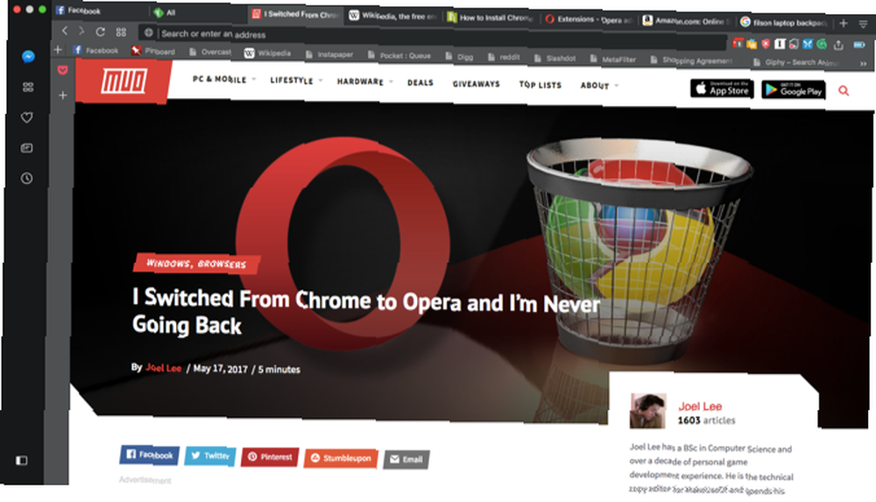
Task: Open Messenger in the Opera sidebar
Action: 28,56
